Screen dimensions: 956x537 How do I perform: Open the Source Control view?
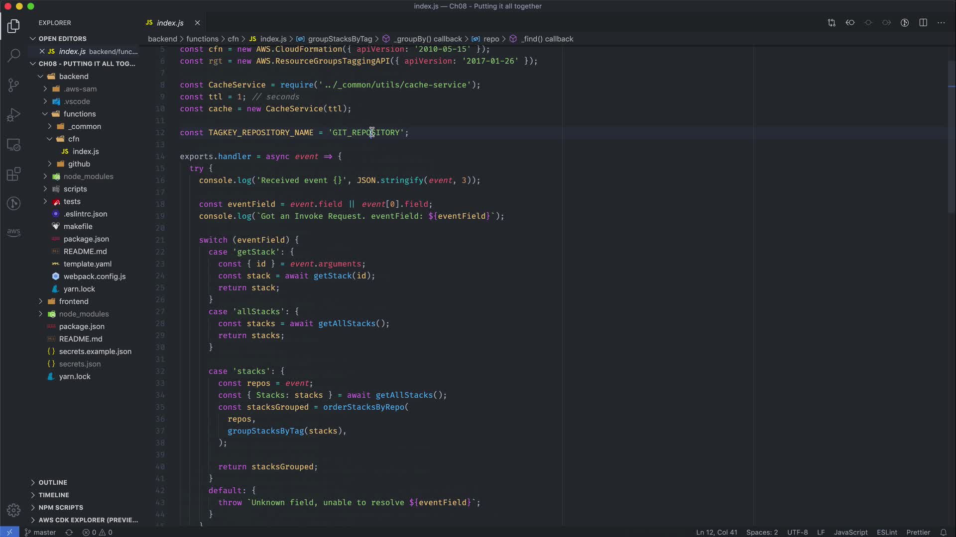(x=13, y=85)
